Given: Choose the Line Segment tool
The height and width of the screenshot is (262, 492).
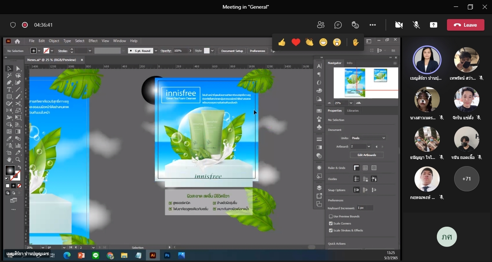Looking at the screenshot, I should pos(18,89).
